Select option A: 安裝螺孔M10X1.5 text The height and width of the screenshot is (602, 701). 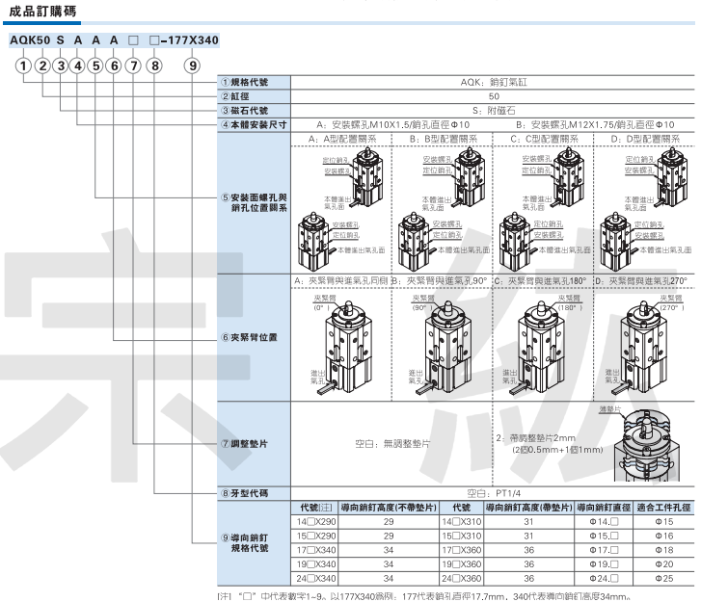tap(393, 125)
